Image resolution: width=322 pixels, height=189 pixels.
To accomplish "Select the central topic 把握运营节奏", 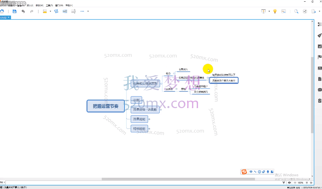I will point(106,106).
